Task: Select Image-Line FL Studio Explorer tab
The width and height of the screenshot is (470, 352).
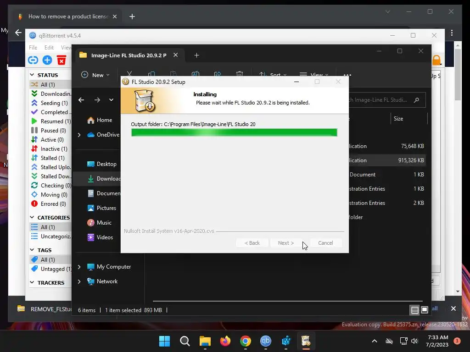Action: pos(129,55)
